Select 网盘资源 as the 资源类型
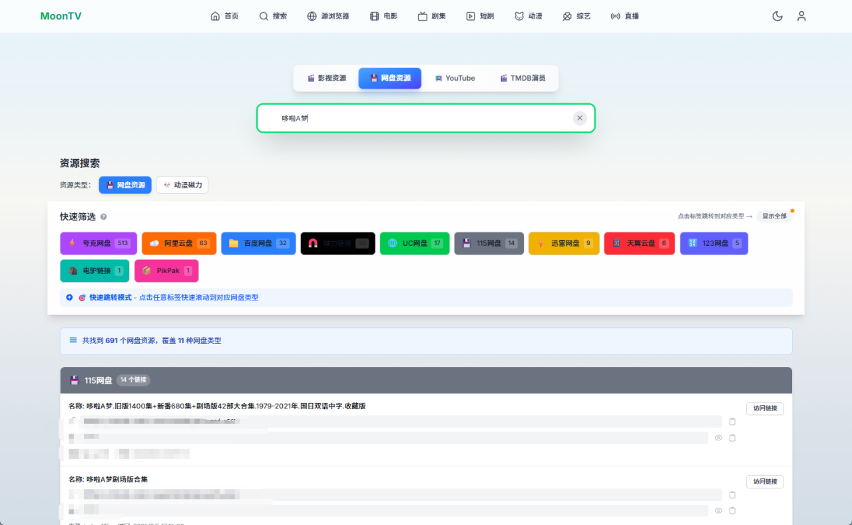 coord(125,185)
